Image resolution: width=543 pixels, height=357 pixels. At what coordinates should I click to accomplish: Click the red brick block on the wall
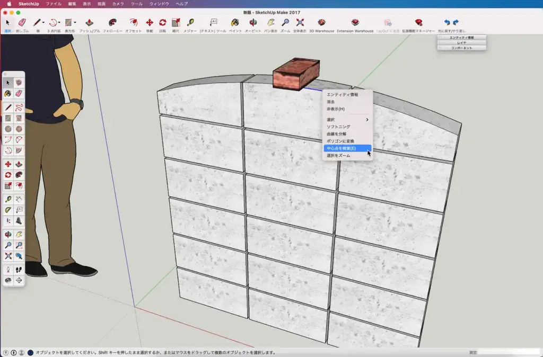pyautogui.click(x=296, y=73)
